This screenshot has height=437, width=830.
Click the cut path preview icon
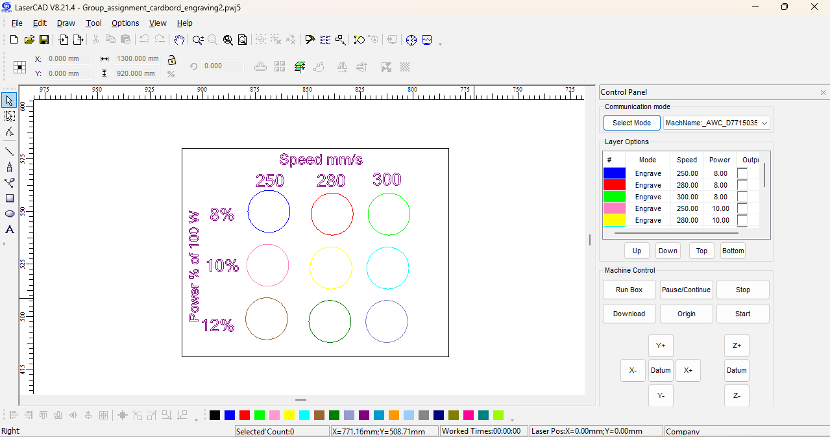click(x=359, y=40)
